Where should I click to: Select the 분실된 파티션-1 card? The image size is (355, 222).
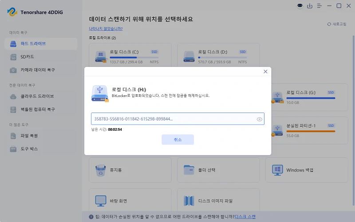point(309,130)
